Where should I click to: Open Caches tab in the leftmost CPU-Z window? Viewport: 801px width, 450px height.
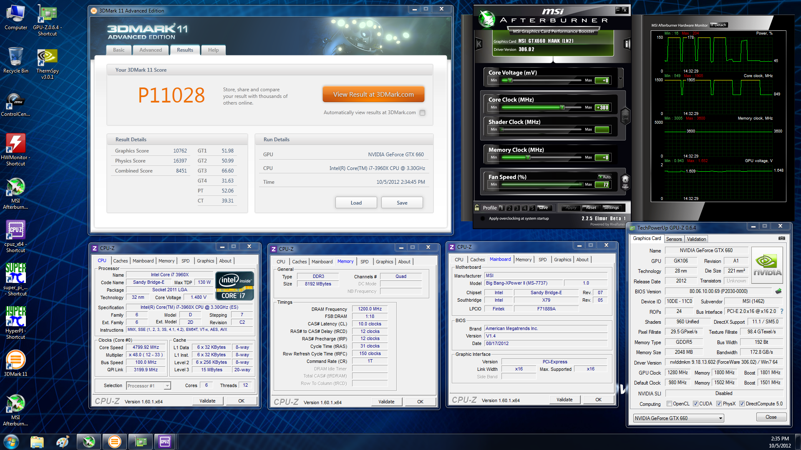(121, 261)
